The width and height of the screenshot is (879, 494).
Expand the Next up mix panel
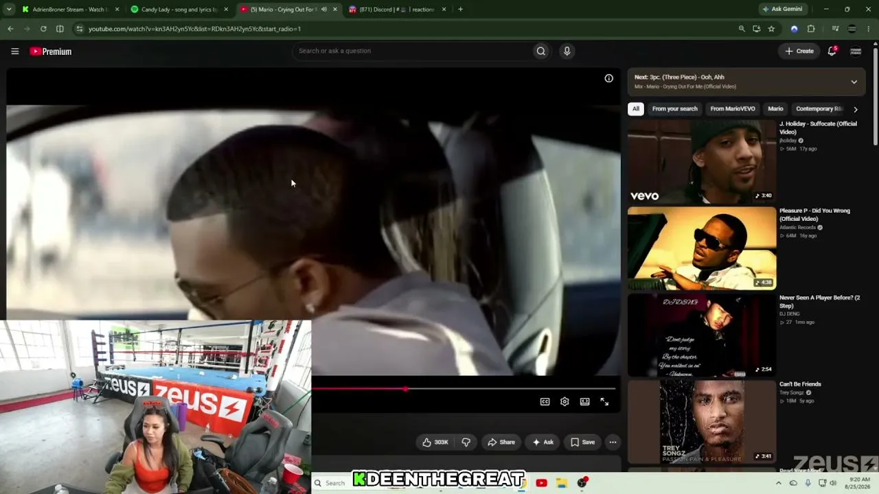coord(854,82)
